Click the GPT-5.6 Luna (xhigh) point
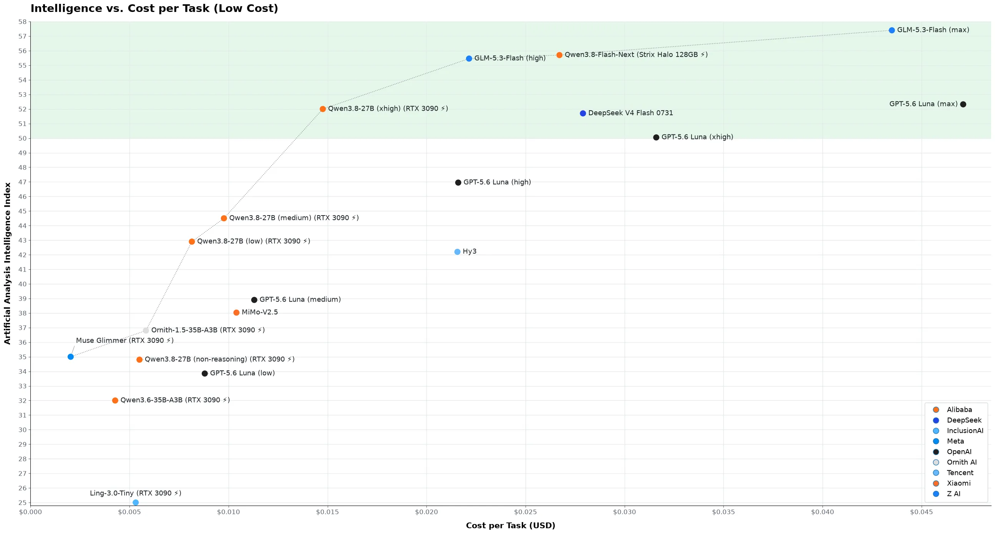This screenshot has width=995, height=534. coord(656,137)
